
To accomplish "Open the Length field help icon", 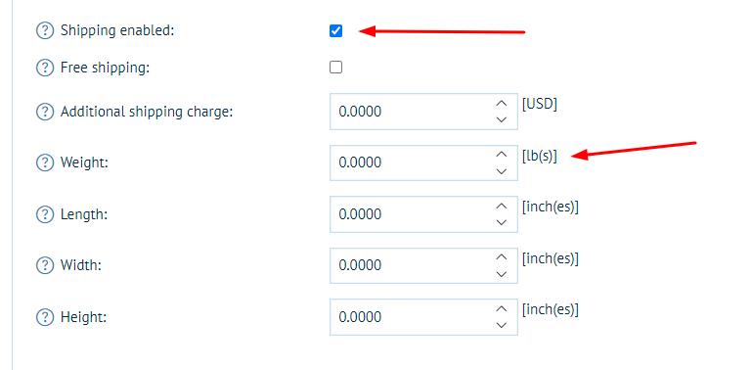I will [45, 214].
